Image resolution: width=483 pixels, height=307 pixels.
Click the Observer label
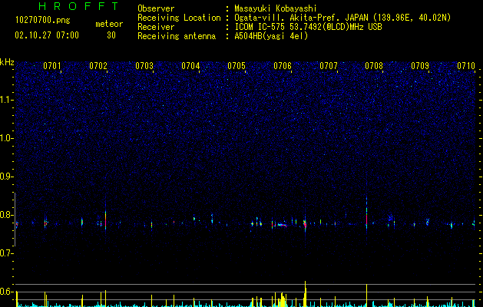[x=156, y=8]
